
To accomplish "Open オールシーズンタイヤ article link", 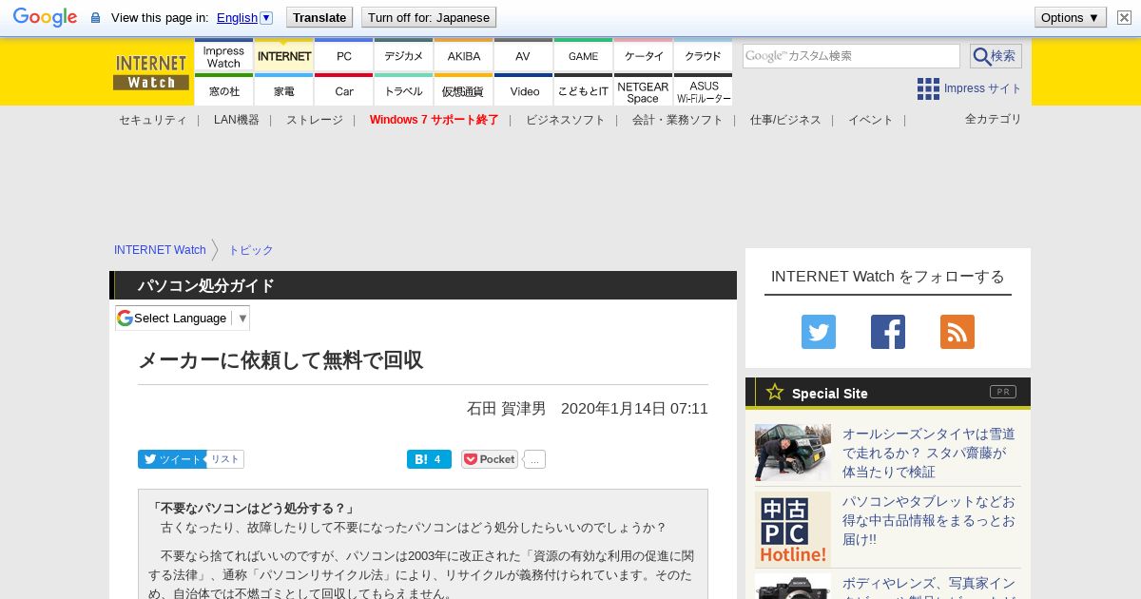I will pyautogui.click(x=929, y=453).
